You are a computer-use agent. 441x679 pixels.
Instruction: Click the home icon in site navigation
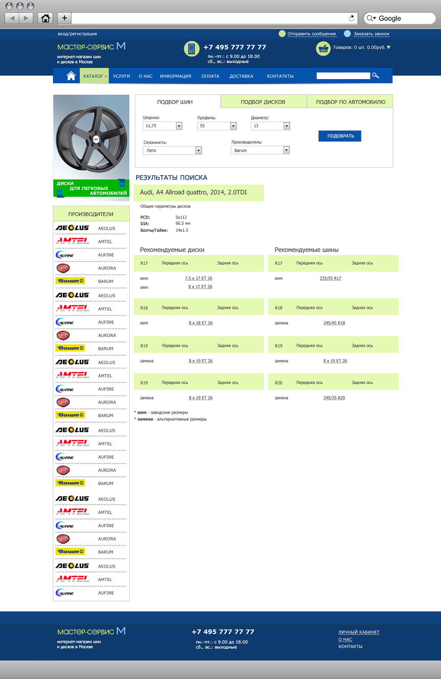71,76
